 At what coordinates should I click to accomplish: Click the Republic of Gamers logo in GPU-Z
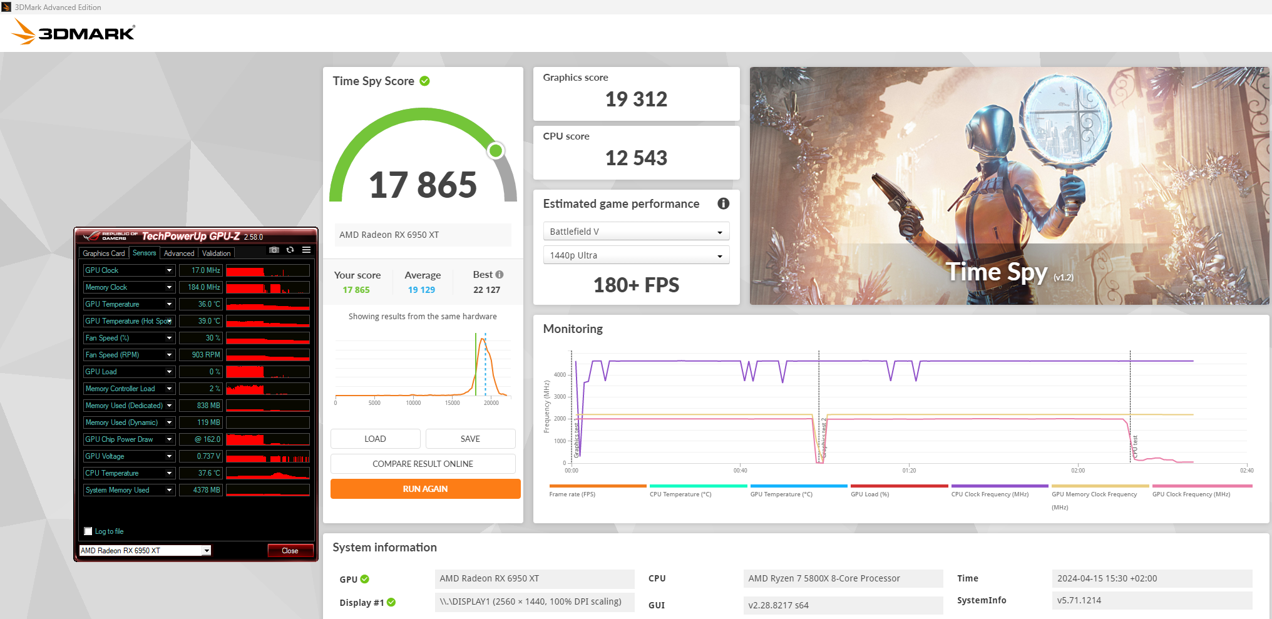(110, 236)
